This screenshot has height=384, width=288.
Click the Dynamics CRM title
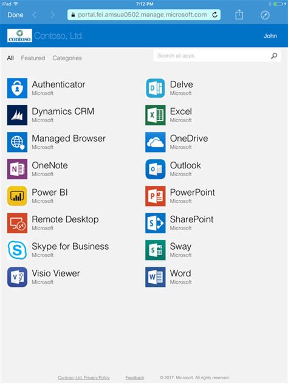pyautogui.click(x=63, y=111)
